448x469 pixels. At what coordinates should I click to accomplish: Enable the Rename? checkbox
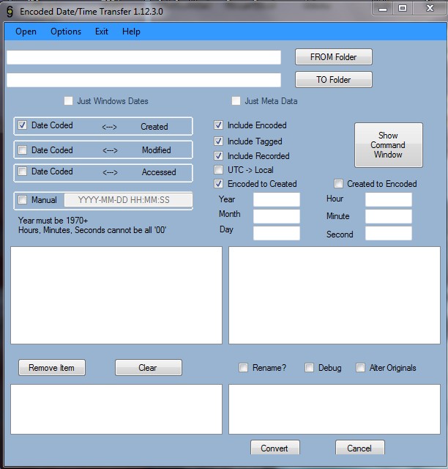[x=243, y=367]
